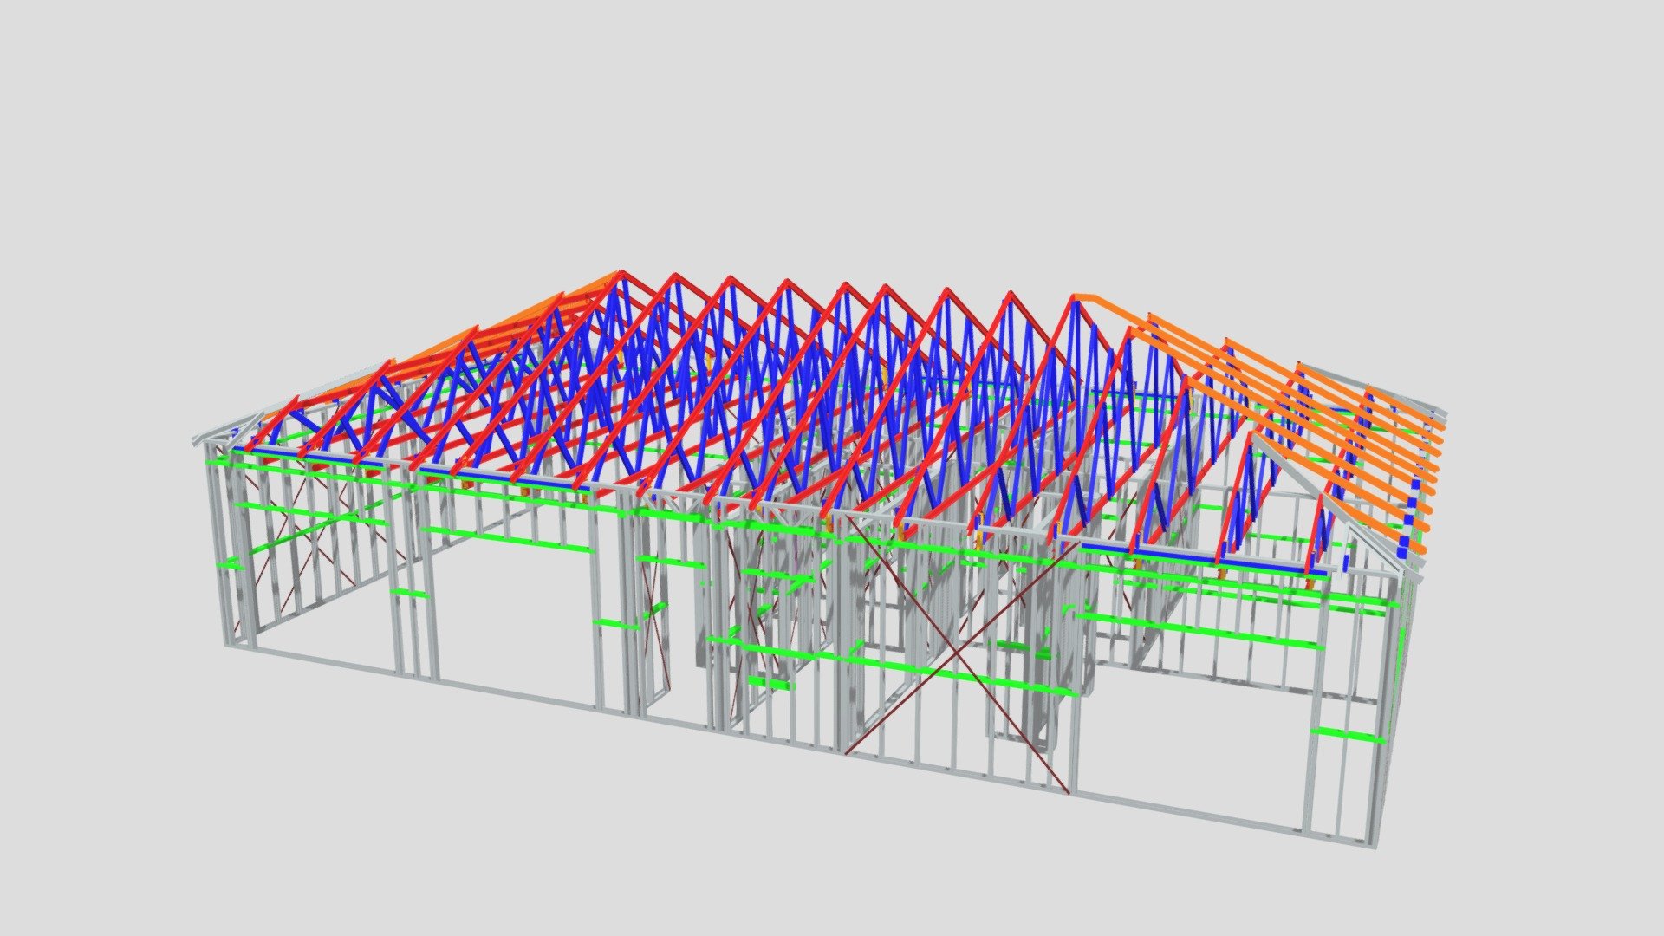This screenshot has width=1664, height=936.
Task: Select the green nogging left of garage opening
Action: (407, 593)
